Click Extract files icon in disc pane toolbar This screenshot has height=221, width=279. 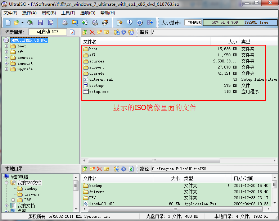tap(117, 32)
